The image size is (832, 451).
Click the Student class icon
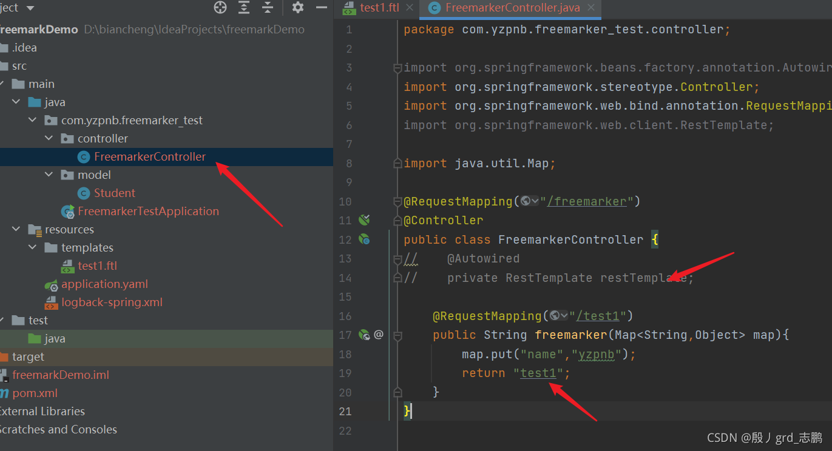pos(84,193)
